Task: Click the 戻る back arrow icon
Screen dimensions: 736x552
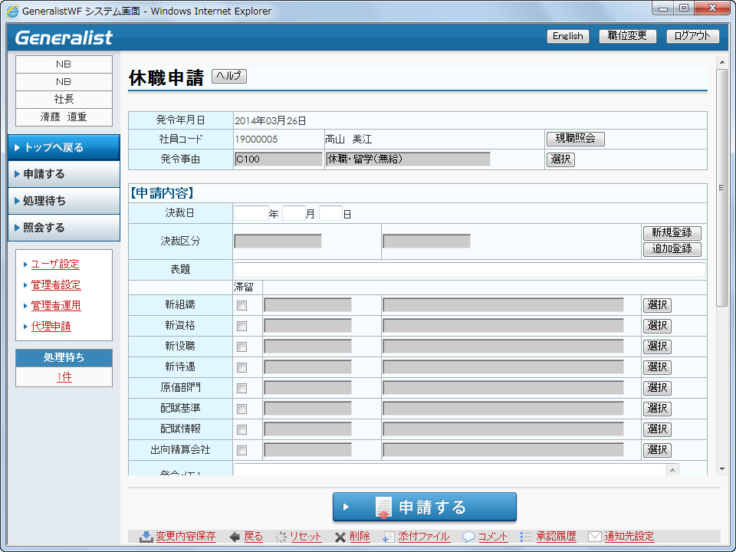Action: [235, 537]
